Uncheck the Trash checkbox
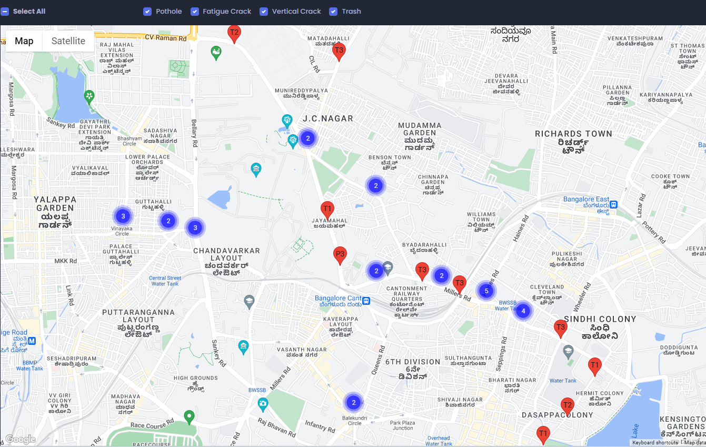The height and width of the screenshot is (447, 706). (x=333, y=12)
